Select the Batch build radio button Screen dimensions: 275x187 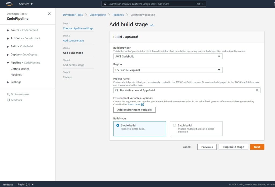point(174,125)
